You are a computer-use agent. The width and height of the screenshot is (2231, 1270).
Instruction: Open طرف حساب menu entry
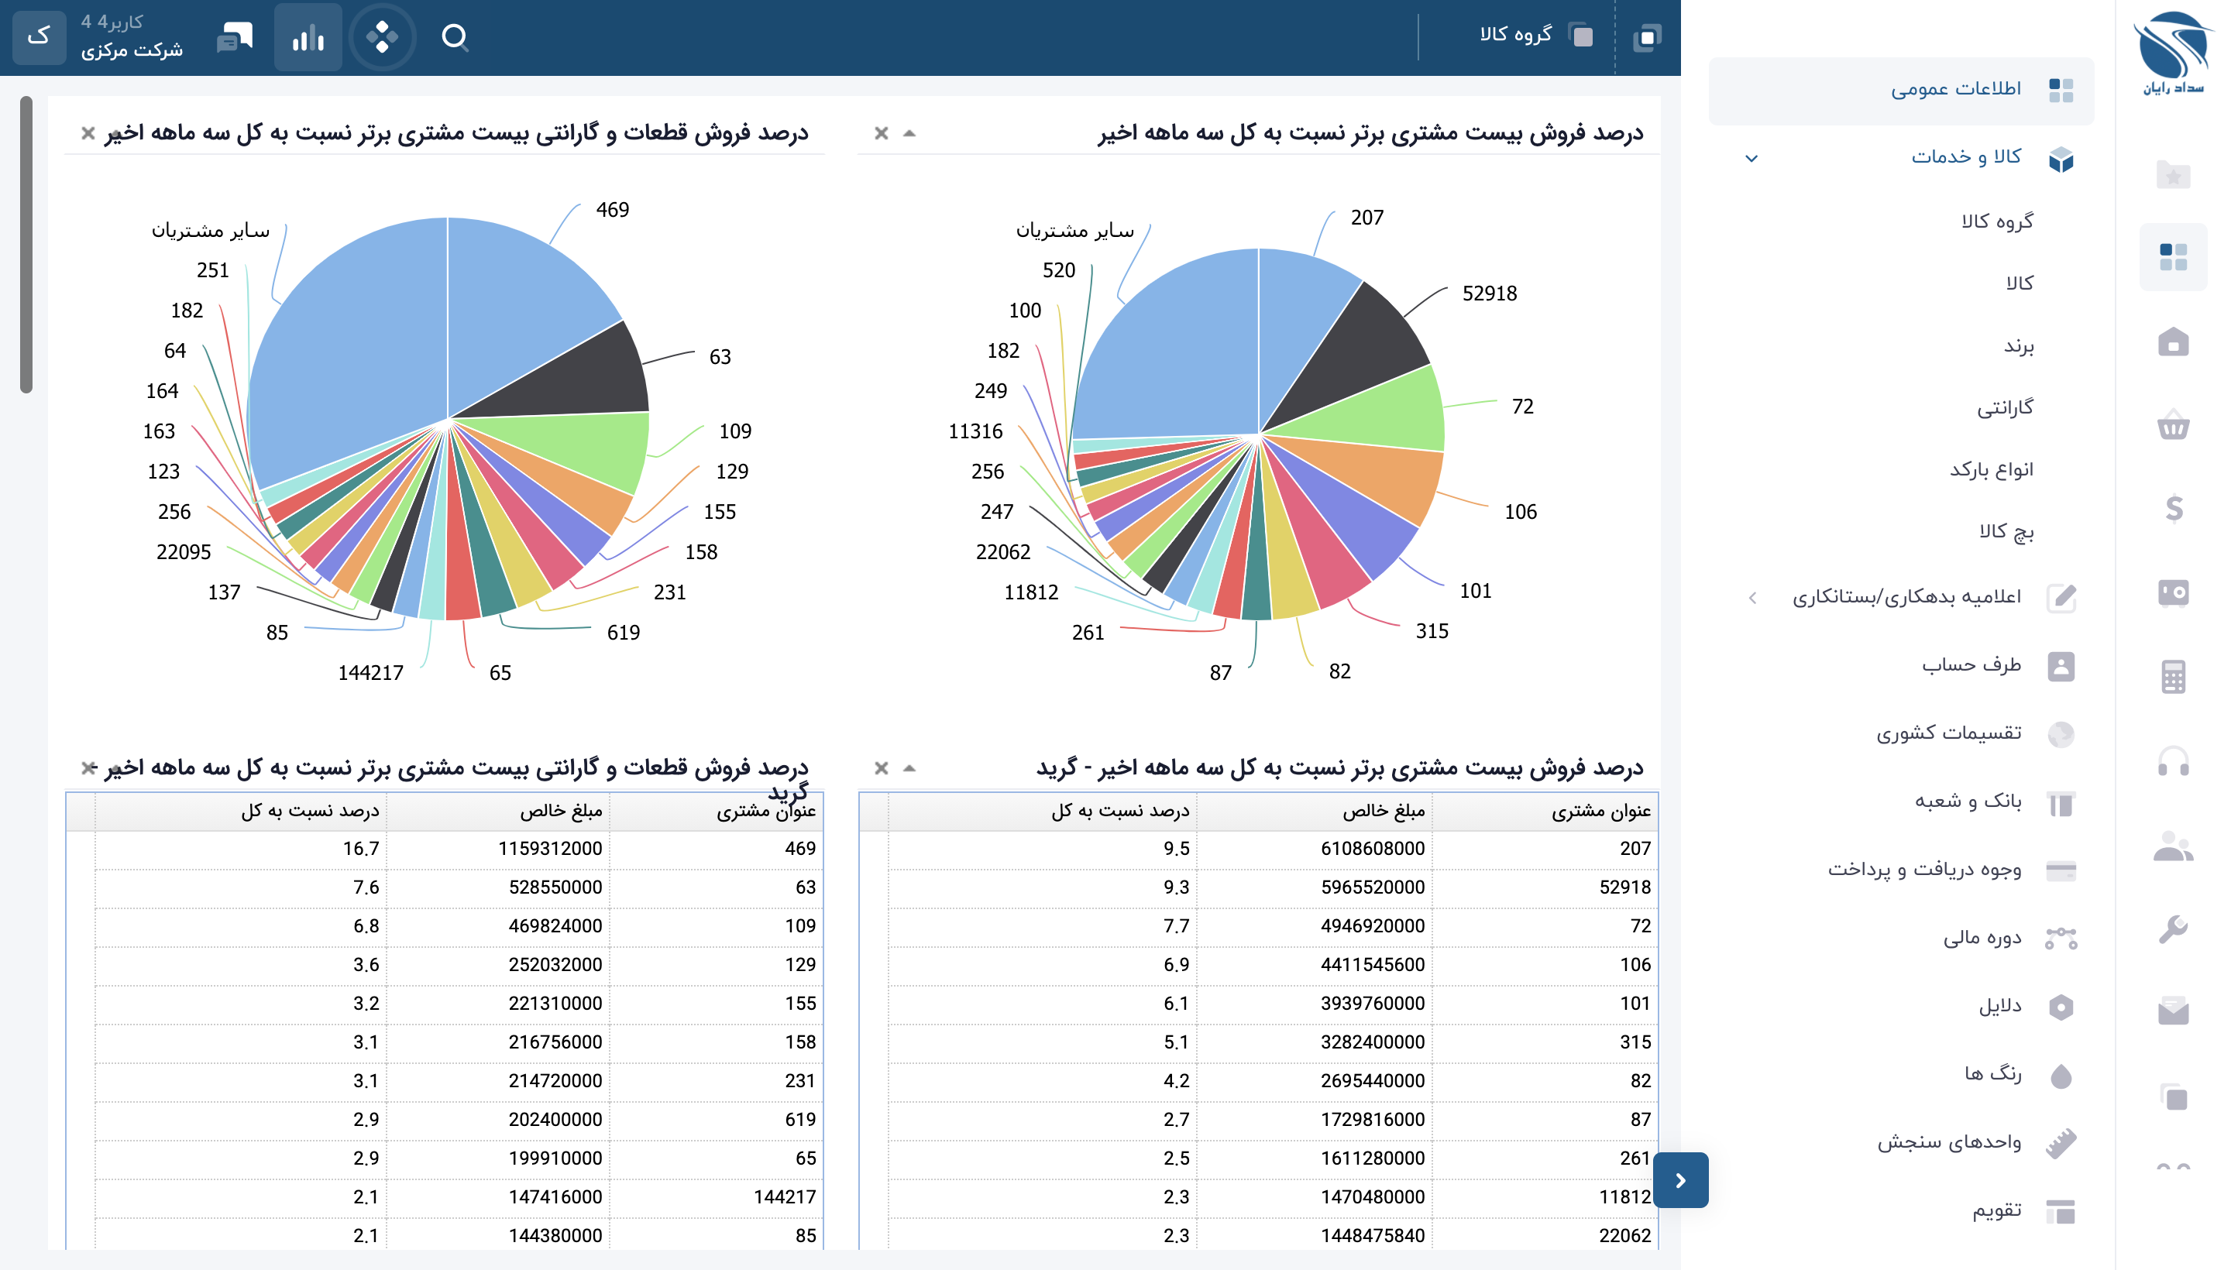[x=1970, y=665]
